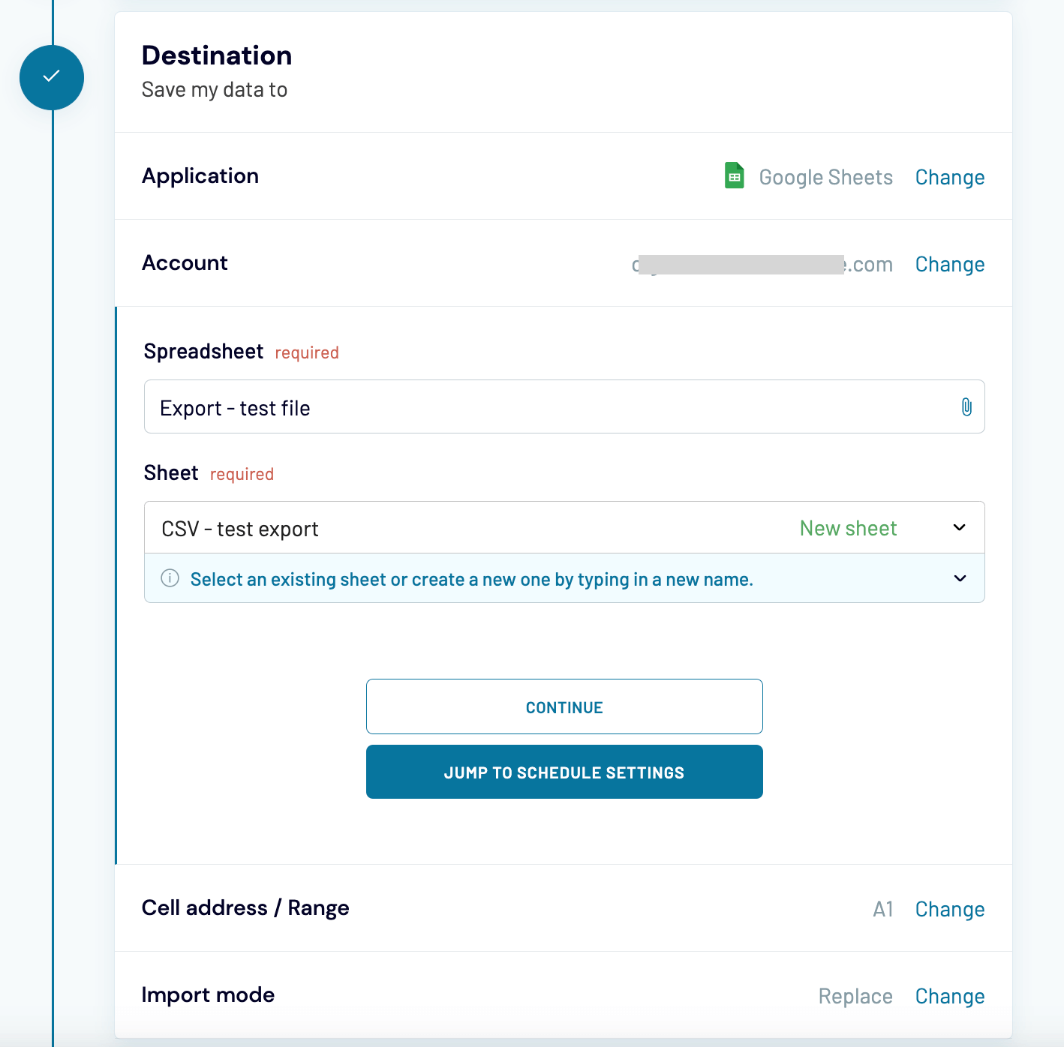Click the paperclip icon in Spreadsheet field

[966, 406]
